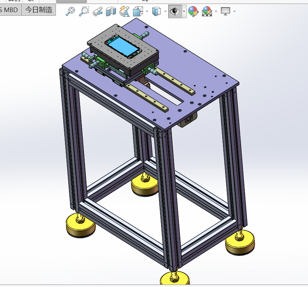Click the Display Style cube icon
This screenshot has width=308, height=287.
(156, 11)
